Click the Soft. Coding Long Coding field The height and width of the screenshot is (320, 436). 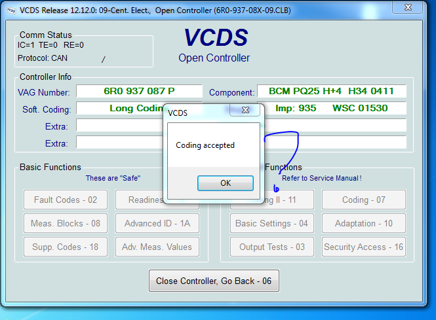tap(118, 109)
